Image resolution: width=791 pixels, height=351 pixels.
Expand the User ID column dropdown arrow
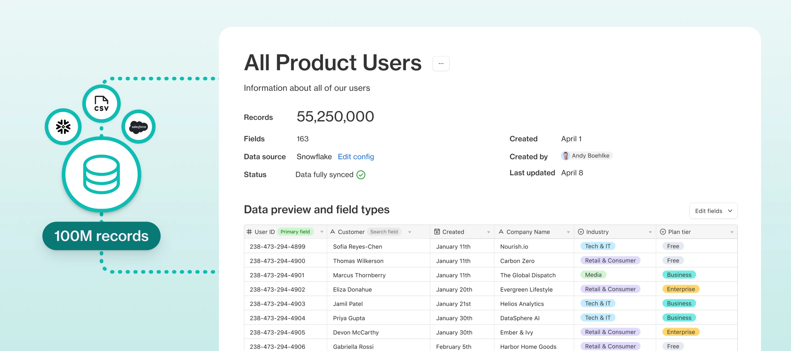[322, 232]
